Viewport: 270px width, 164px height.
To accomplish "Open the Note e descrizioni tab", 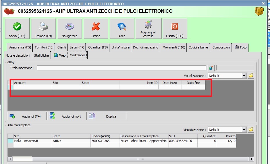I will pyautogui.click(x=18, y=55).
